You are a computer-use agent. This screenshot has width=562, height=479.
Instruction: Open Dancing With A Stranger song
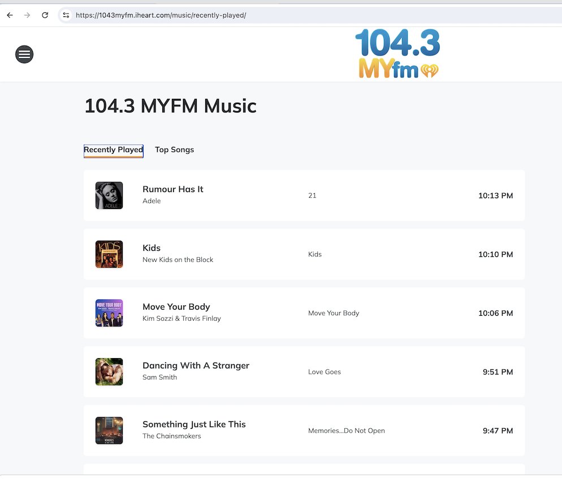196,365
